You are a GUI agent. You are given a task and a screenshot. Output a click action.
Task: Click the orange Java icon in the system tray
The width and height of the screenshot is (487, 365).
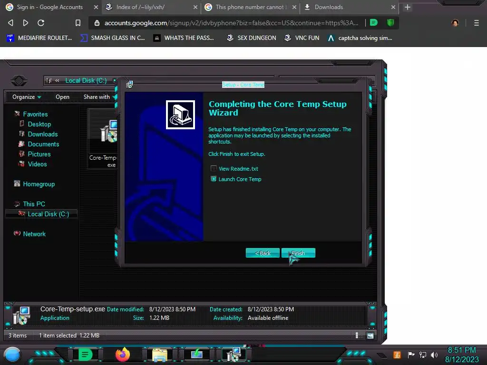(397, 355)
